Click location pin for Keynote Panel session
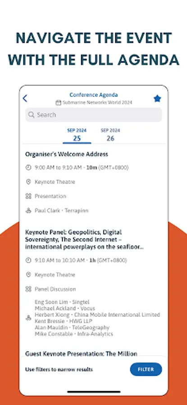Viewport: 187px width, 405px height. point(28,274)
